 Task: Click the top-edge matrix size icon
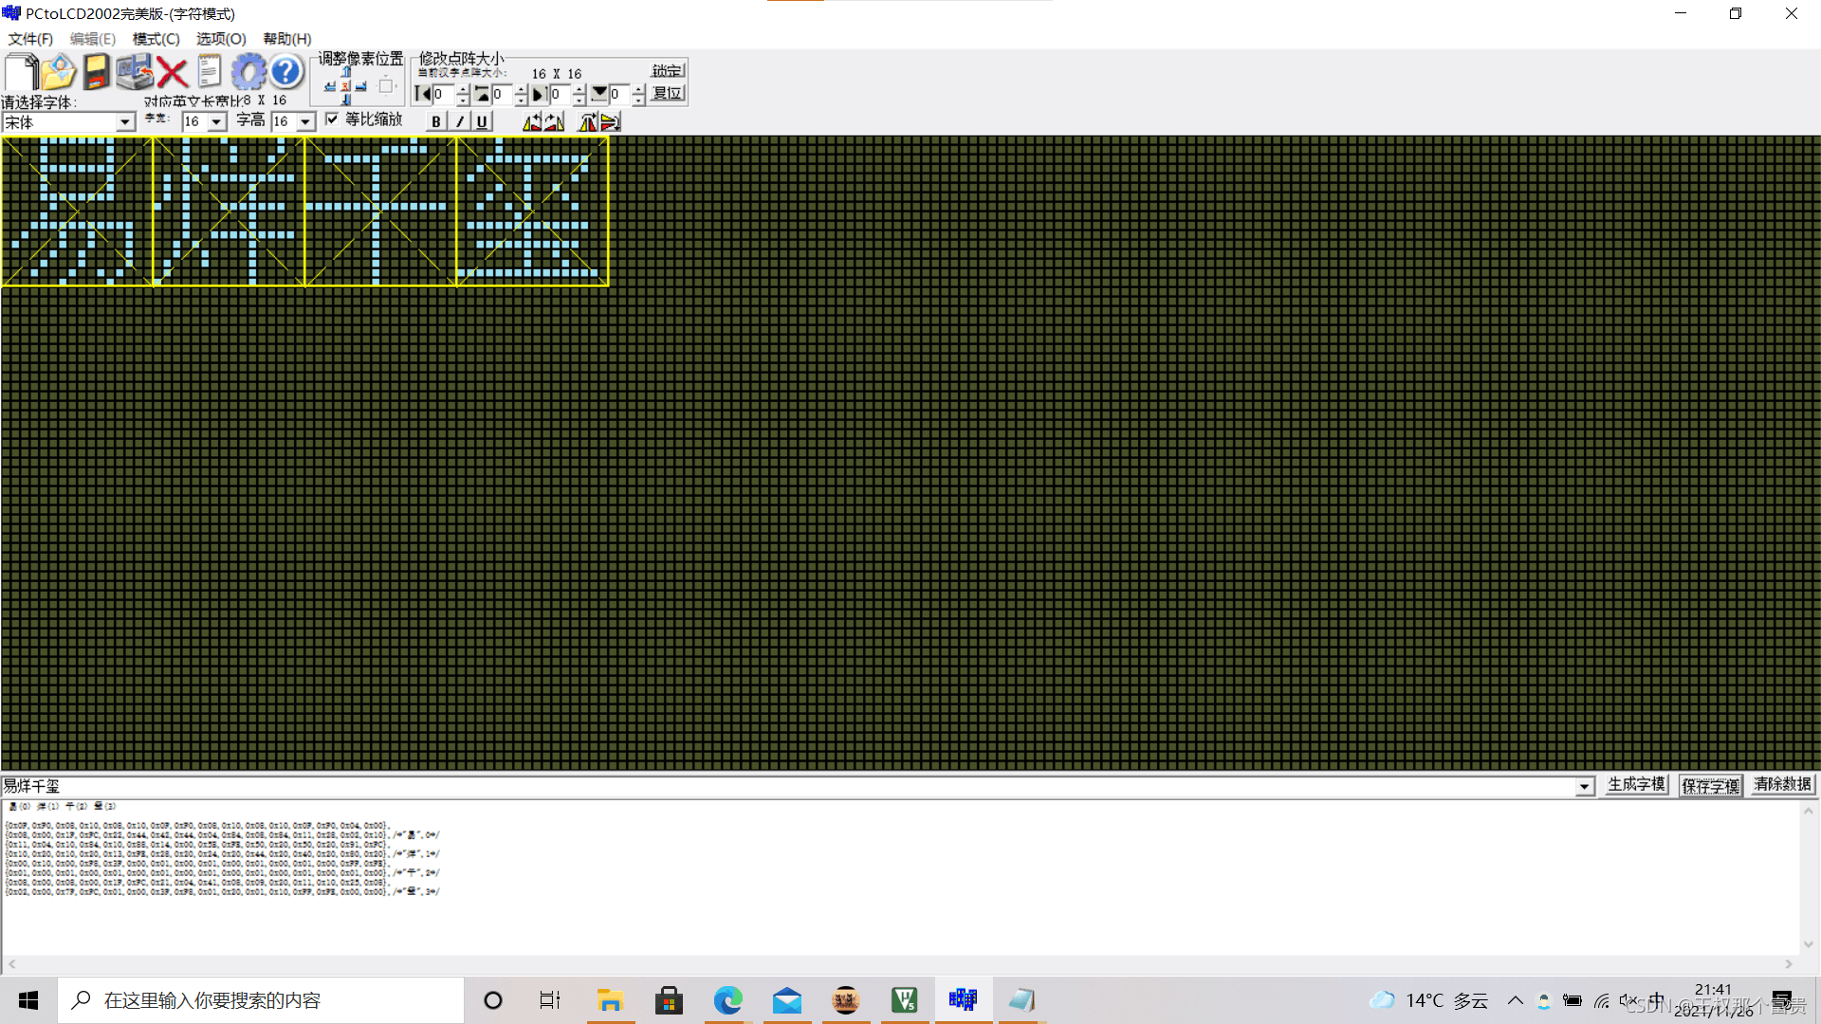coord(481,94)
